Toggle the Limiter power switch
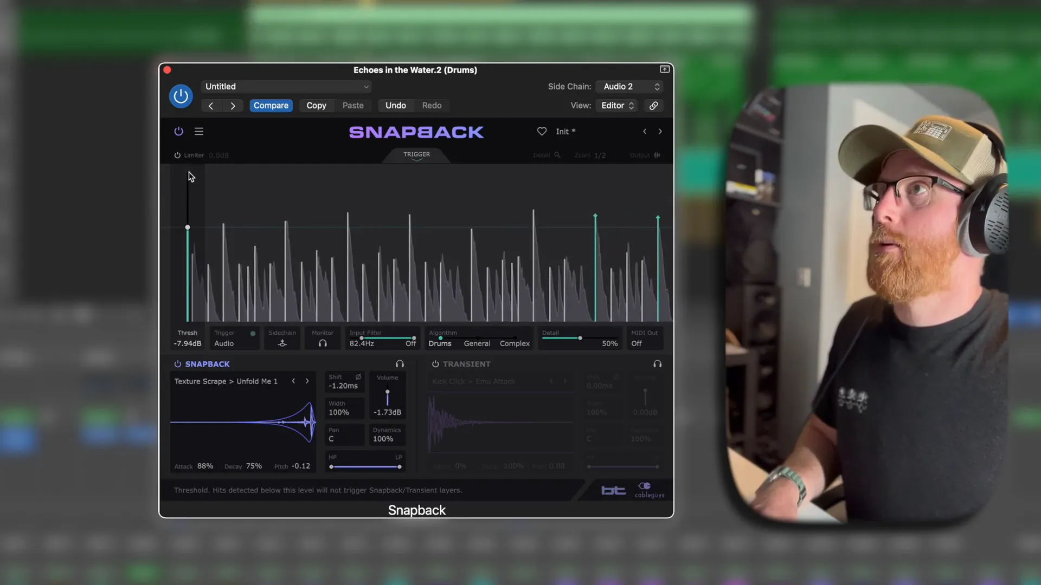The height and width of the screenshot is (585, 1041). click(x=177, y=155)
